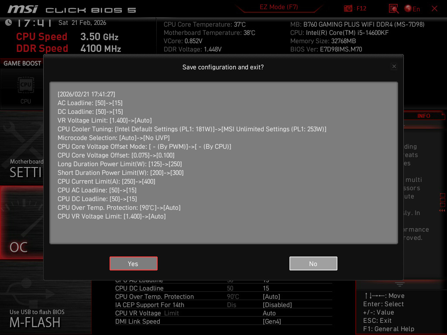Select the CPU VR Voltage Limit field
This screenshot has width=447, height=335.
[x=223, y=313]
